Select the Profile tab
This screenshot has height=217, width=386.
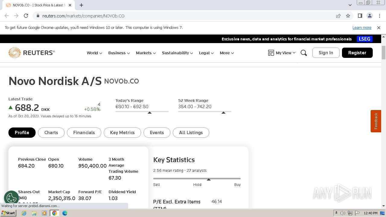[x=22, y=133]
